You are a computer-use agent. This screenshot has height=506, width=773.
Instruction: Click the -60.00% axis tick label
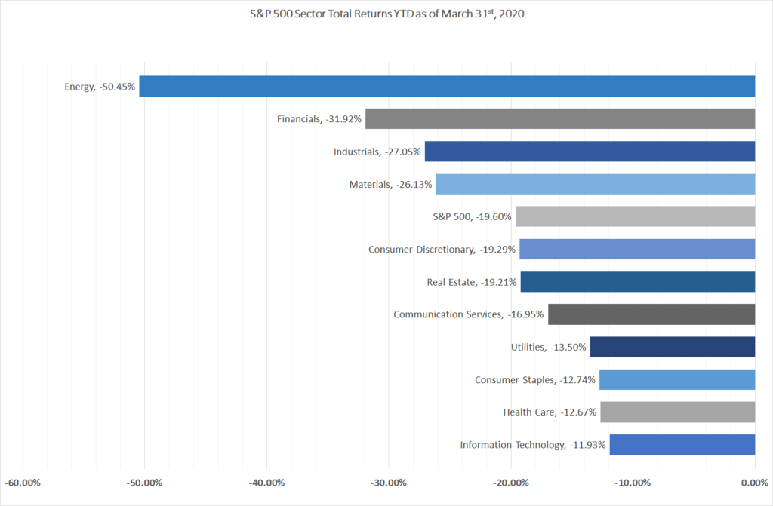point(23,483)
